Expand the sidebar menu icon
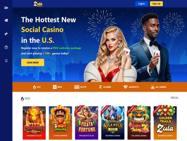The width and height of the screenshot is (187, 141). [6, 8]
